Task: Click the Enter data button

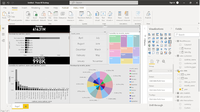Action: click(56, 16)
